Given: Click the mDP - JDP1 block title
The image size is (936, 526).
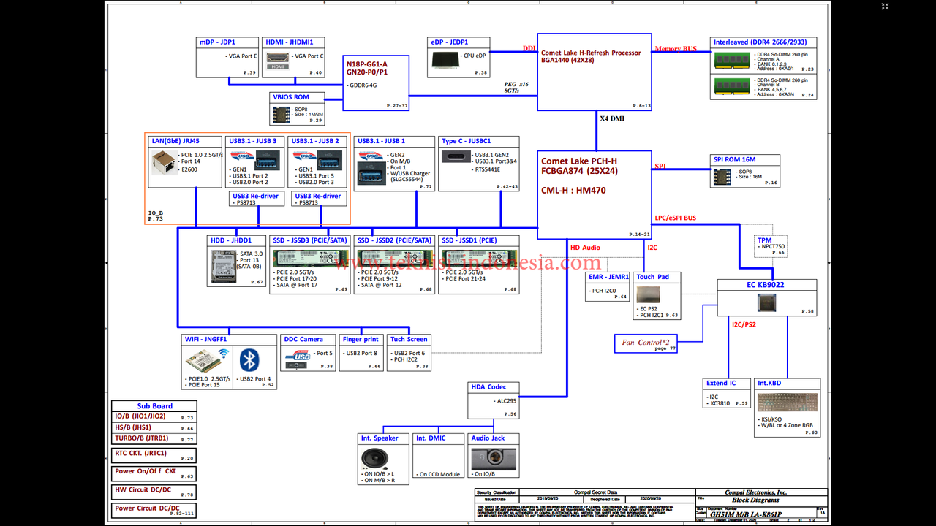Looking at the screenshot, I should pyautogui.click(x=218, y=42).
